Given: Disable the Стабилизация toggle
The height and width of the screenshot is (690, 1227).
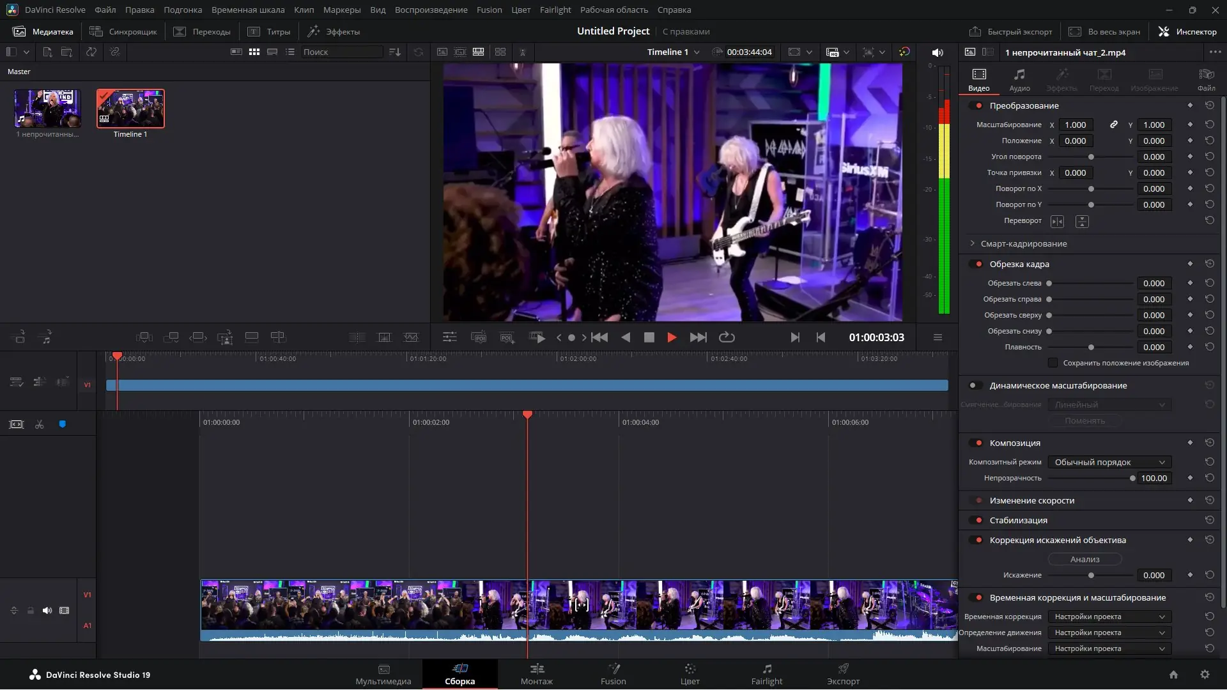Looking at the screenshot, I should pyautogui.click(x=975, y=521).
